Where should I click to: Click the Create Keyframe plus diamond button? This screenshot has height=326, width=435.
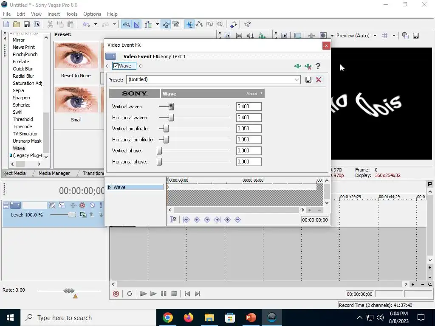click(228, 220)
